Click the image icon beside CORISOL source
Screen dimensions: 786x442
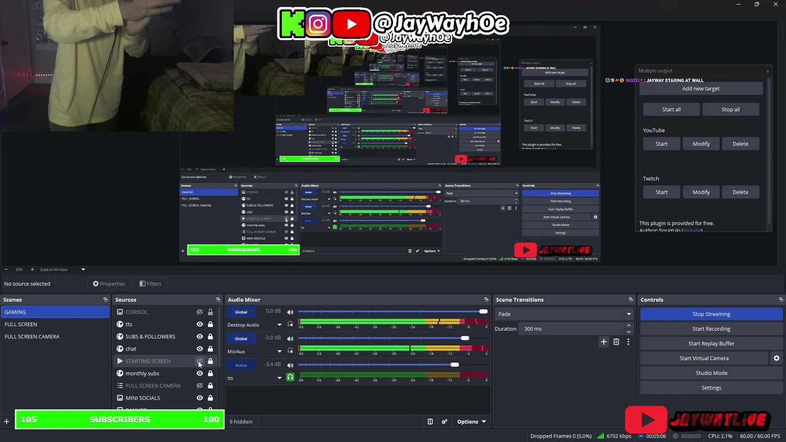pyautogui.click(x=120, y=312)
